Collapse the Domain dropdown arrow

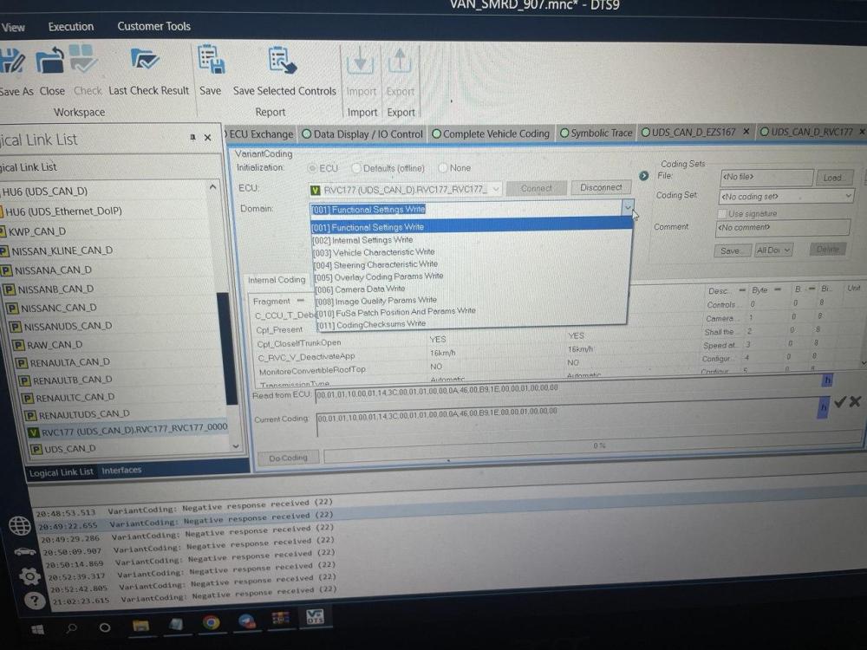coord(627,208)
